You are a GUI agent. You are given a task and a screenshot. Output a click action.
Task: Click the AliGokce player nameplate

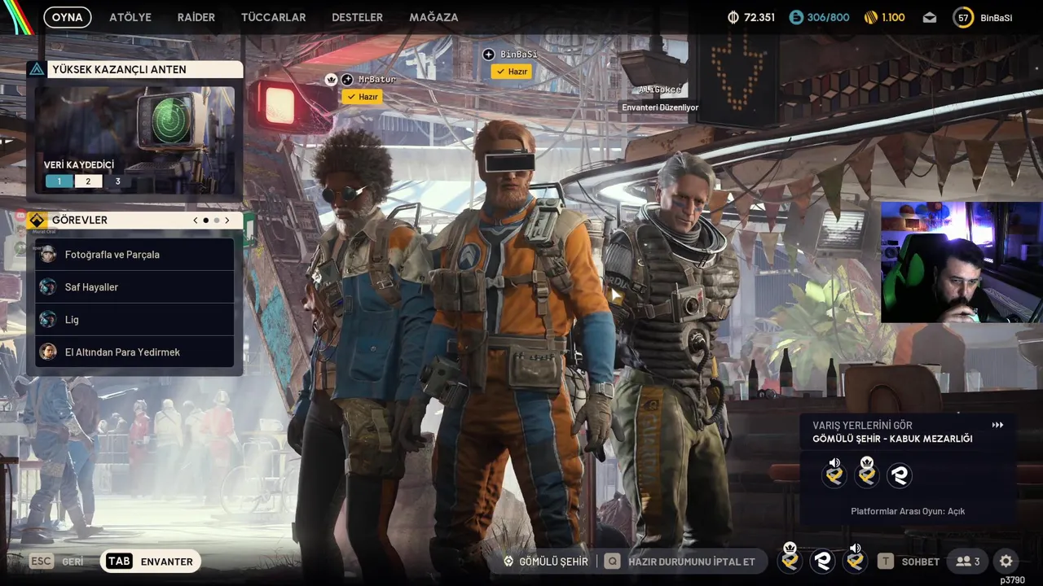(x=660, y=90)
